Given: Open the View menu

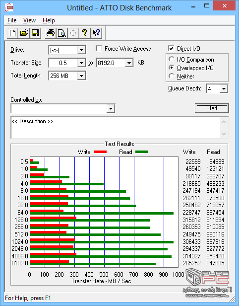Looking at the screenshot, I should tap(29, 20).
